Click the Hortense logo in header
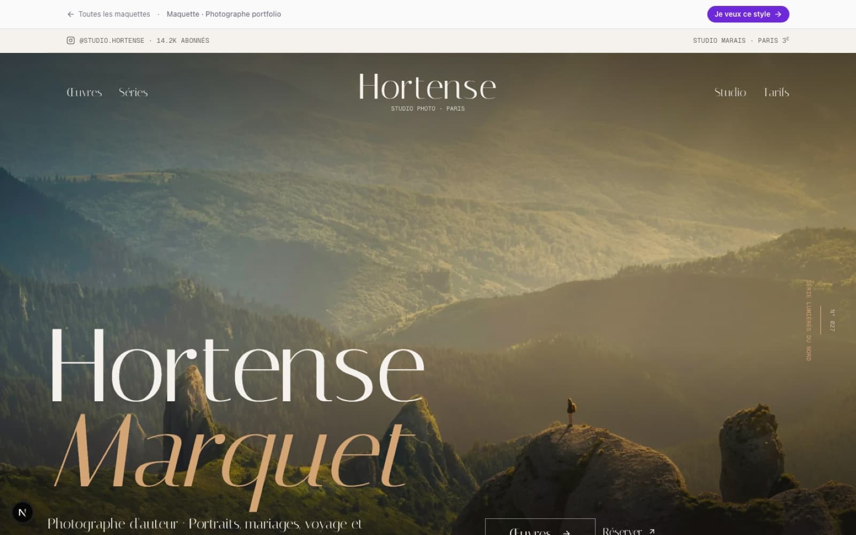 point(427,87)
